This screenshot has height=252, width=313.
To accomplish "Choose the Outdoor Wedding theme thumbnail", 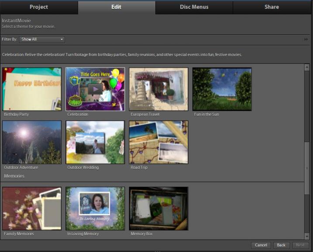I will [x=95, y=142].
